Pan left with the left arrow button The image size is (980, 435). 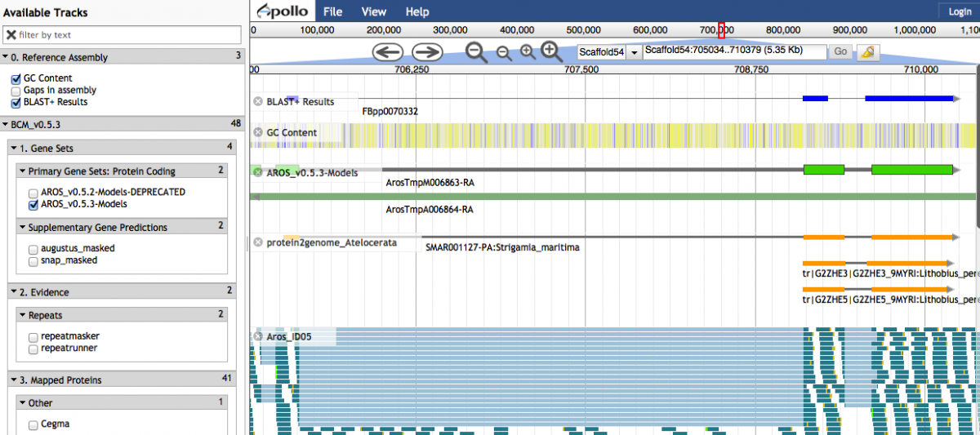(388, 52)
